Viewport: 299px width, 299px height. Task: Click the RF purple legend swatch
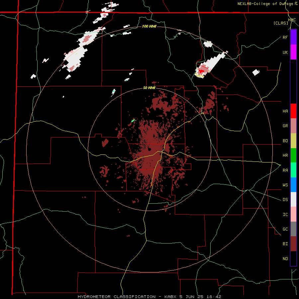293,37
